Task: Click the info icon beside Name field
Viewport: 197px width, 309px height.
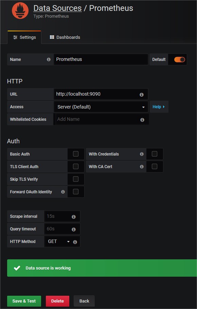Action: (x=49, y=59)
